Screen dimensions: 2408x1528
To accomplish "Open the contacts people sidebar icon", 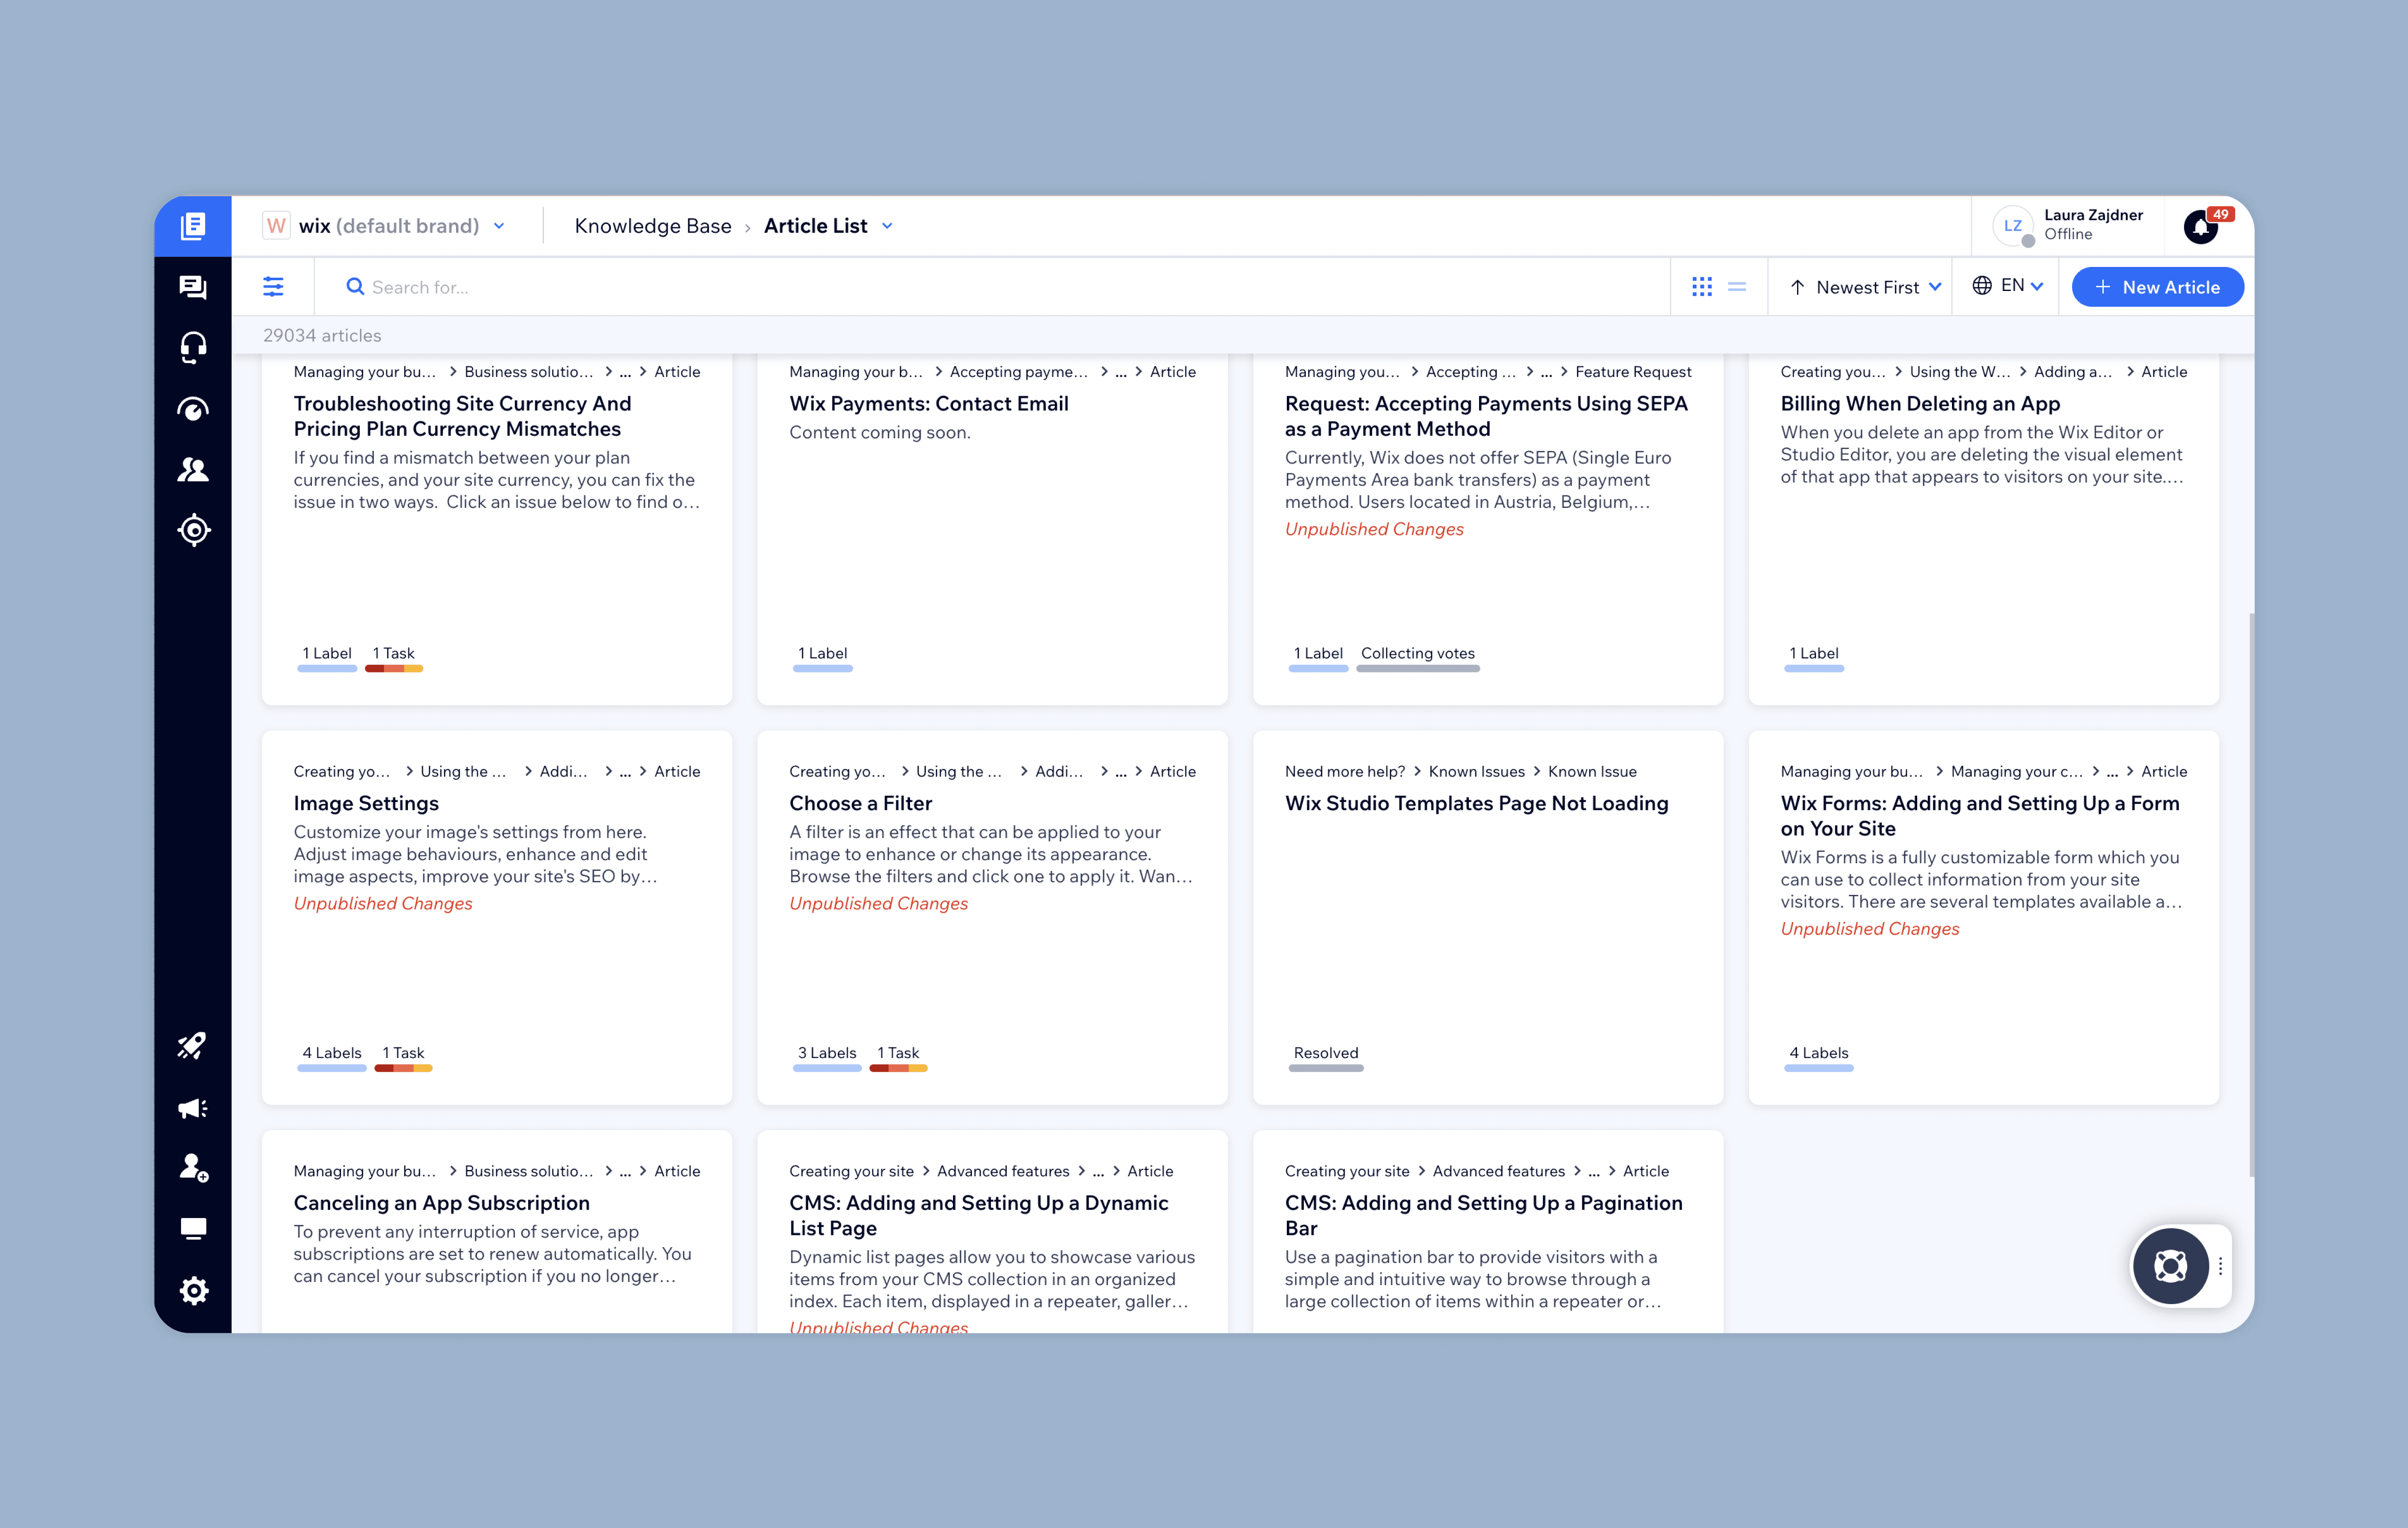I will tap(193, 470).
